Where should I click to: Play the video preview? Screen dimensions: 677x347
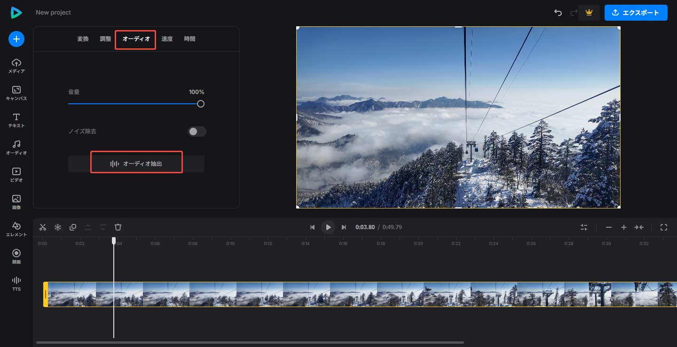pyautogui.click(x=328, y=227)
